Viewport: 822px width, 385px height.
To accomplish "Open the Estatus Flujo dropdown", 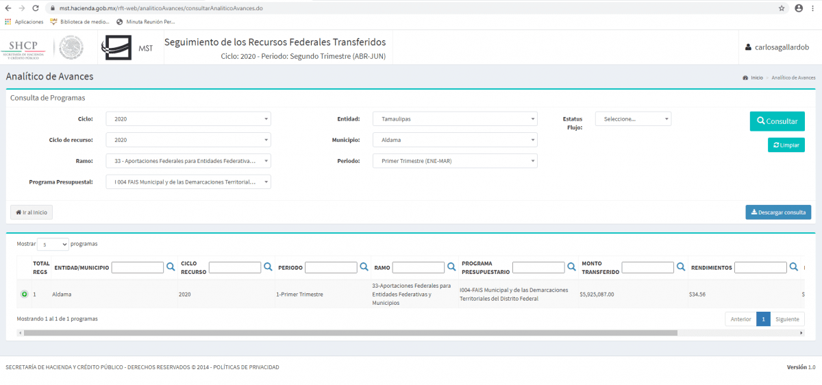I will 633,119.
